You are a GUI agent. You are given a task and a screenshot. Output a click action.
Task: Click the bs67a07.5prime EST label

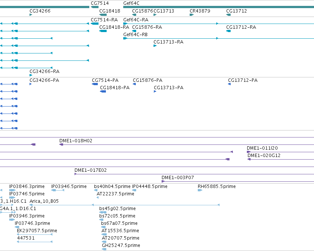(119, 223)
